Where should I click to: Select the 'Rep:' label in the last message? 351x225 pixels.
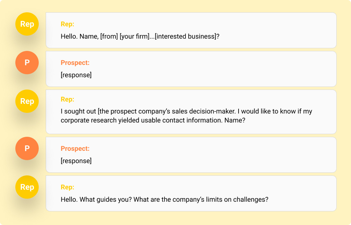coord(67,187)
